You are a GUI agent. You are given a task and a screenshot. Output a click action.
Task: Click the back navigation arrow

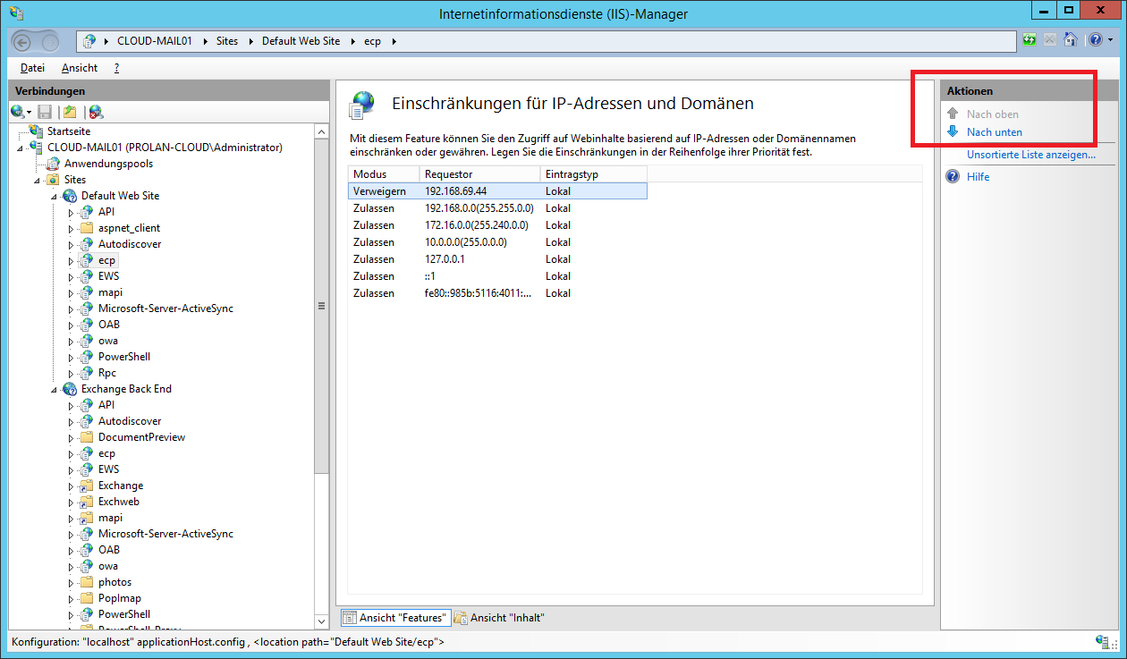pos(24,42)
